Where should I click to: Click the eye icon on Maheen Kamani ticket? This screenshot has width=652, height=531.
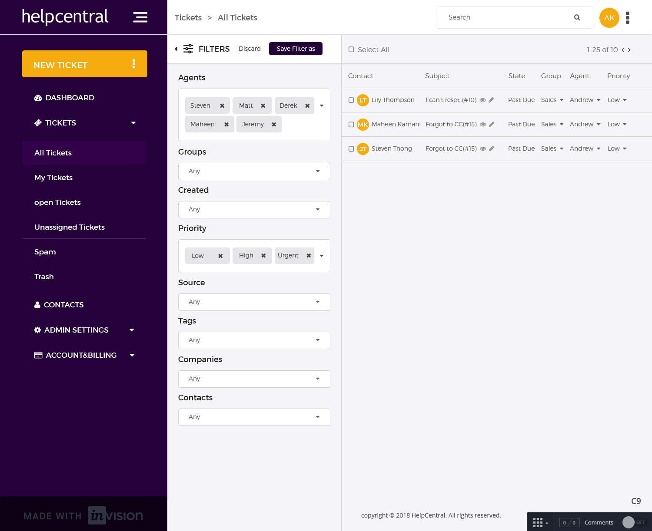coord(482,125)
